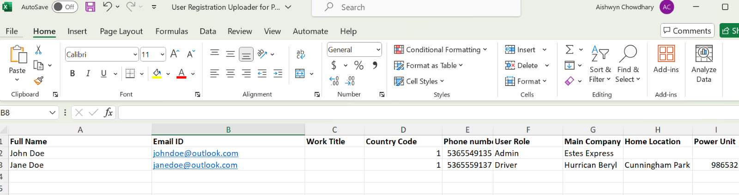Image resolution: width=739 pixels, height=195 pixels.
Task: Expand Conditional Formatting menu
Action: tap(441, 49)
